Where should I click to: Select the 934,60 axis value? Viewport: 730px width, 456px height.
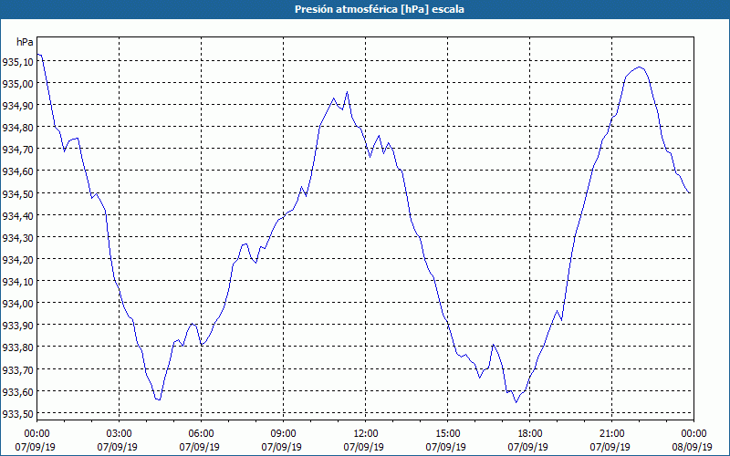(x=17, y=171)
